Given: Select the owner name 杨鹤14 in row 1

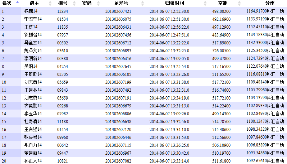Looking at the screenshot, I should [x=31, y=11].
